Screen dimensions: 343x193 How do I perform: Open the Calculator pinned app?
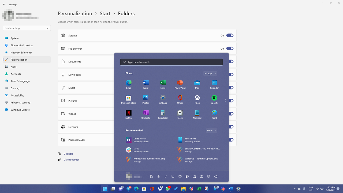(163, 114)
